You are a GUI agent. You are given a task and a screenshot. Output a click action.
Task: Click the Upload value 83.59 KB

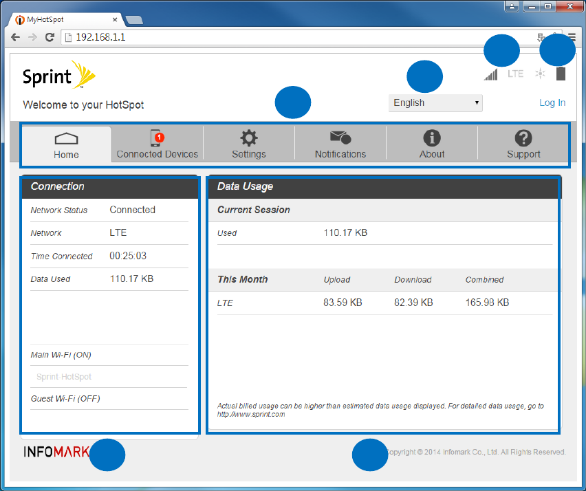coord(343,303)
